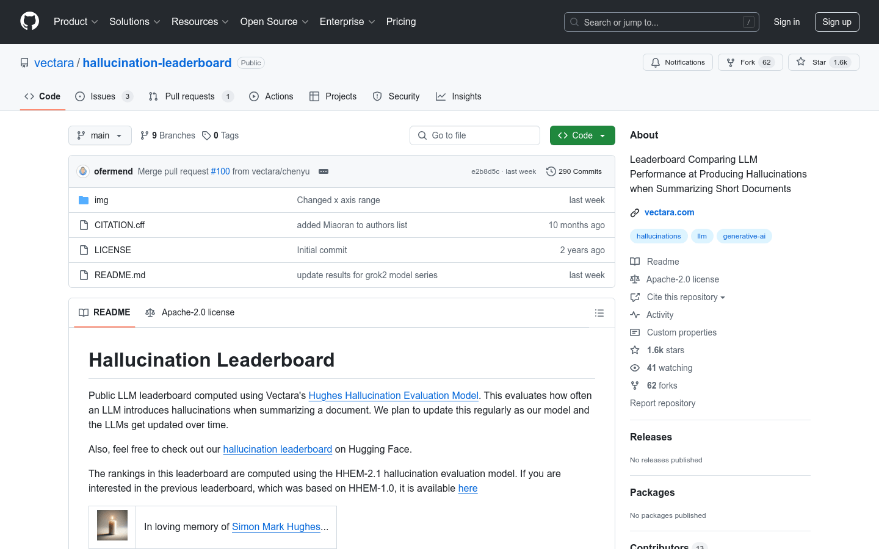
Task: Switch to the Code tab
Action: [x=43, y=96]
